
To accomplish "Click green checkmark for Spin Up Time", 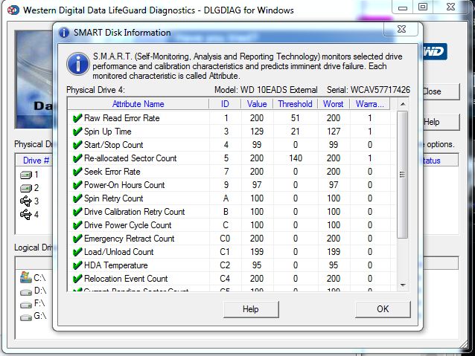I will (x=77, y=132).
